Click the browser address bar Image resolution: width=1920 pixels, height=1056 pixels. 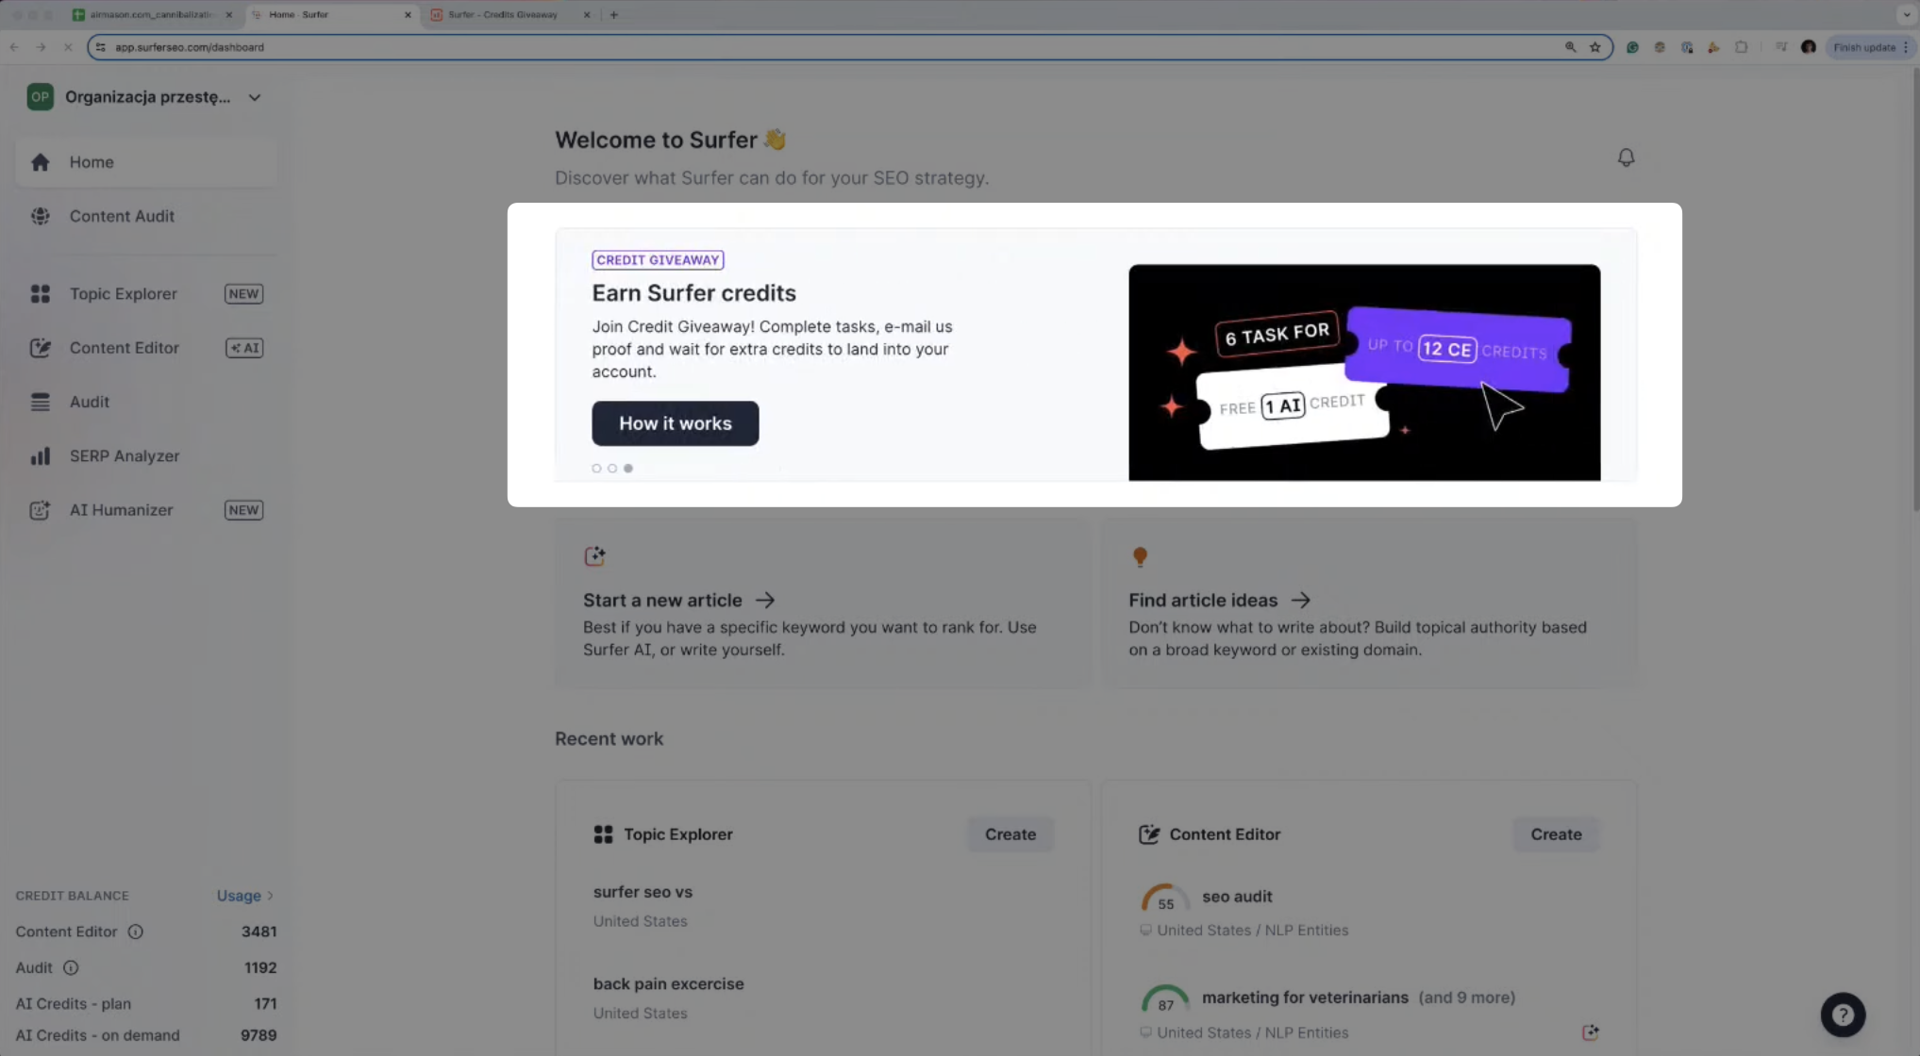click(x=566, y=46)
